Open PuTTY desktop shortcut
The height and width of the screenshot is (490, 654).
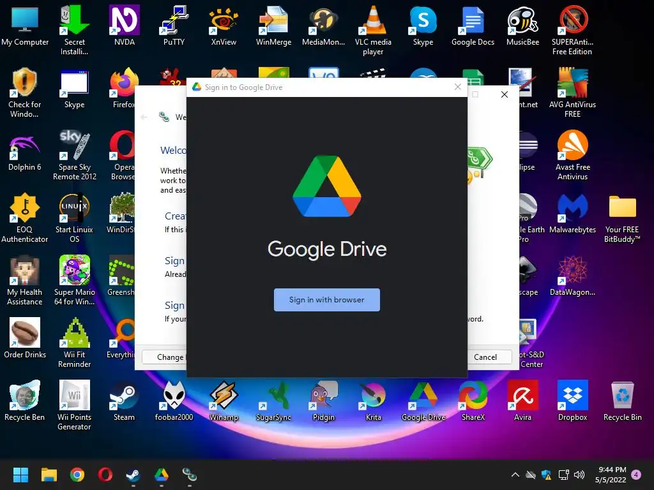coord(174,26)
